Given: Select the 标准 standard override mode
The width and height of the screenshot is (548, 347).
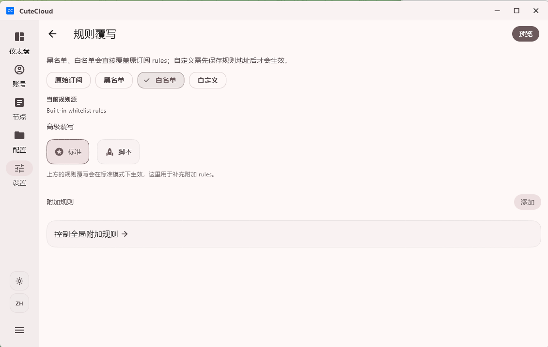Looking at the screenshot, I should point(68,151).
